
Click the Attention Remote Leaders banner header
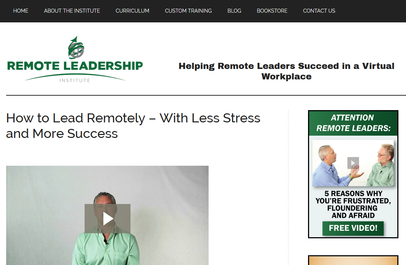click(353, 123)
